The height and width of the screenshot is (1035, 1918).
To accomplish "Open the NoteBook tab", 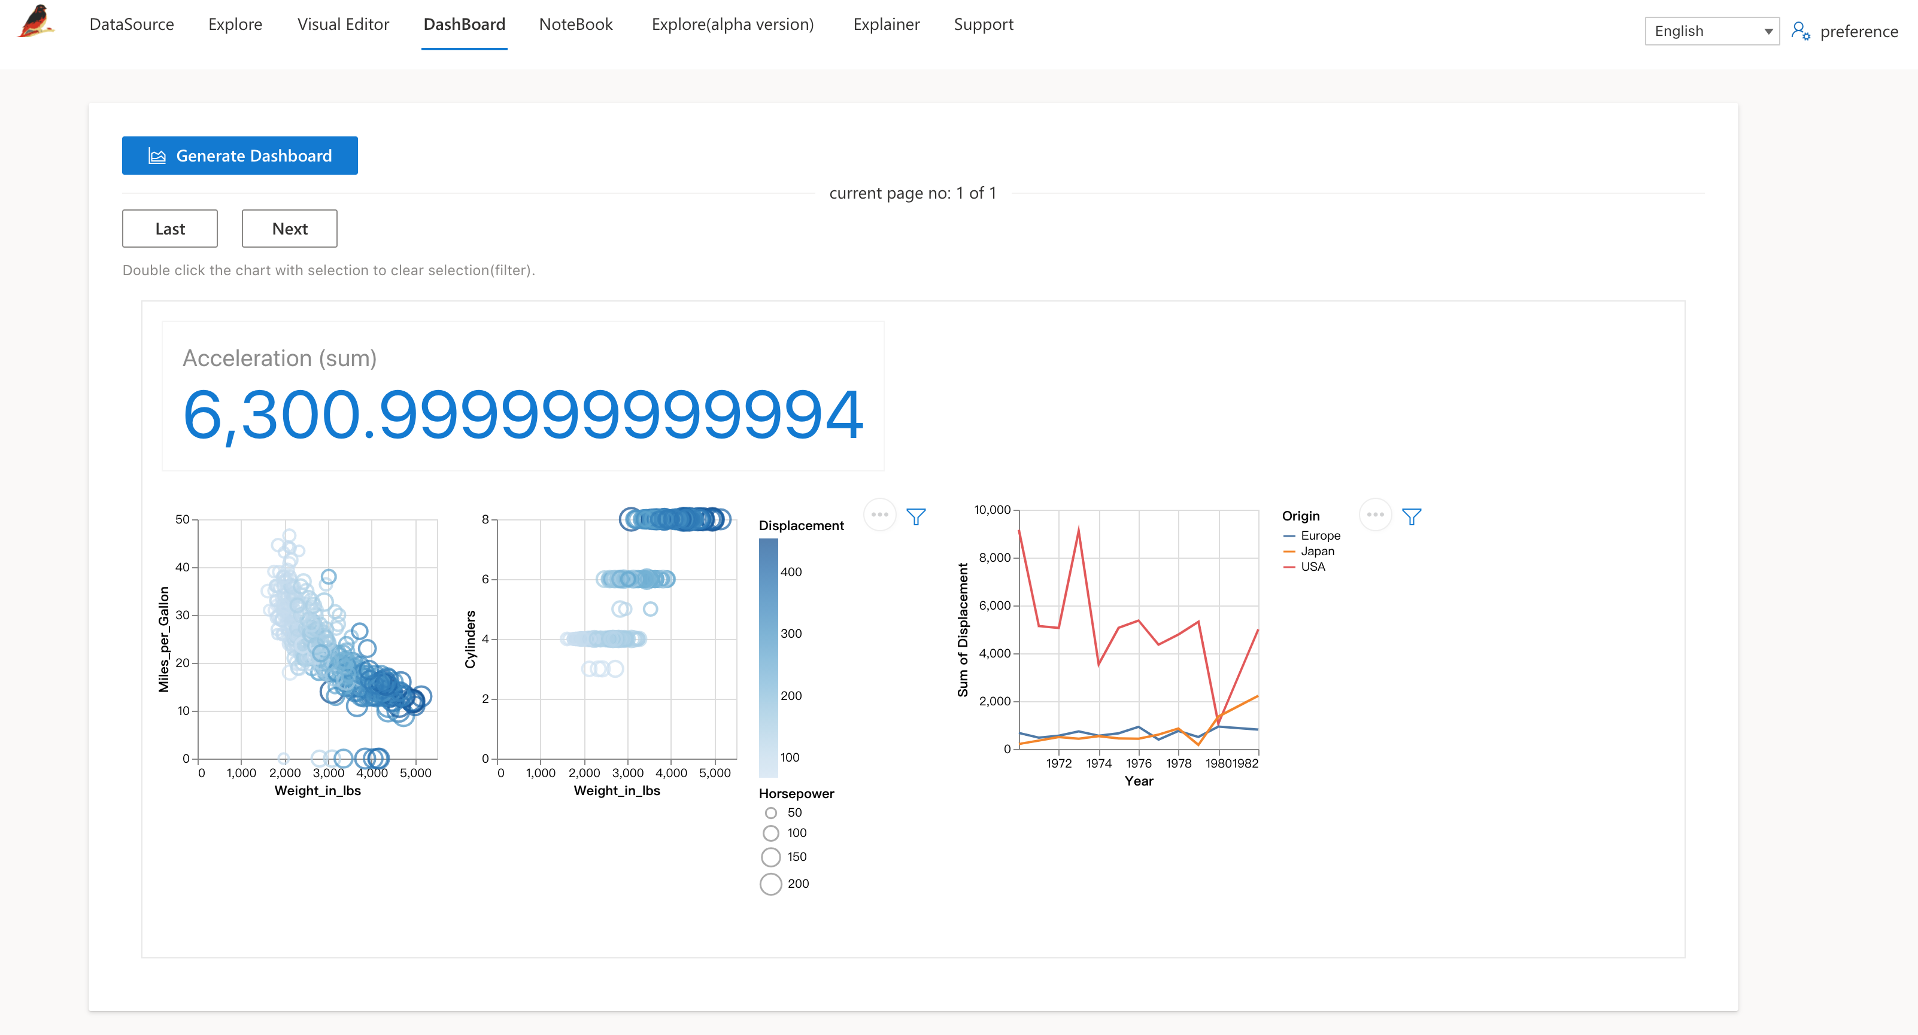I will pos(575,25).
